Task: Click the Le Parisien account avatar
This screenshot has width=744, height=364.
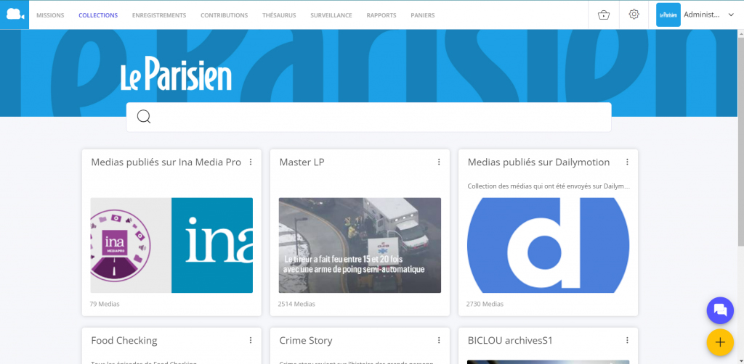Action: pos(668,15)
